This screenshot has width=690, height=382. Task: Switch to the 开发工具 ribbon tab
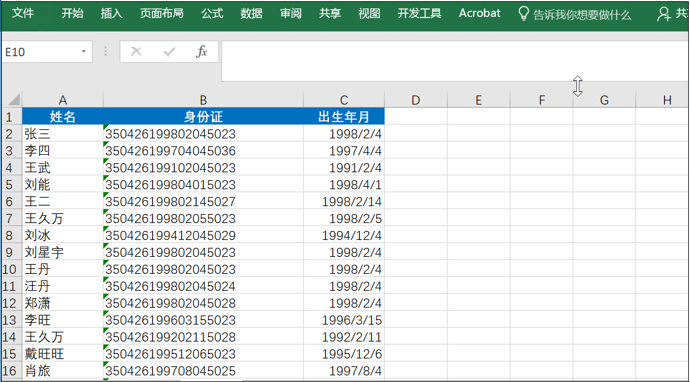419,13
